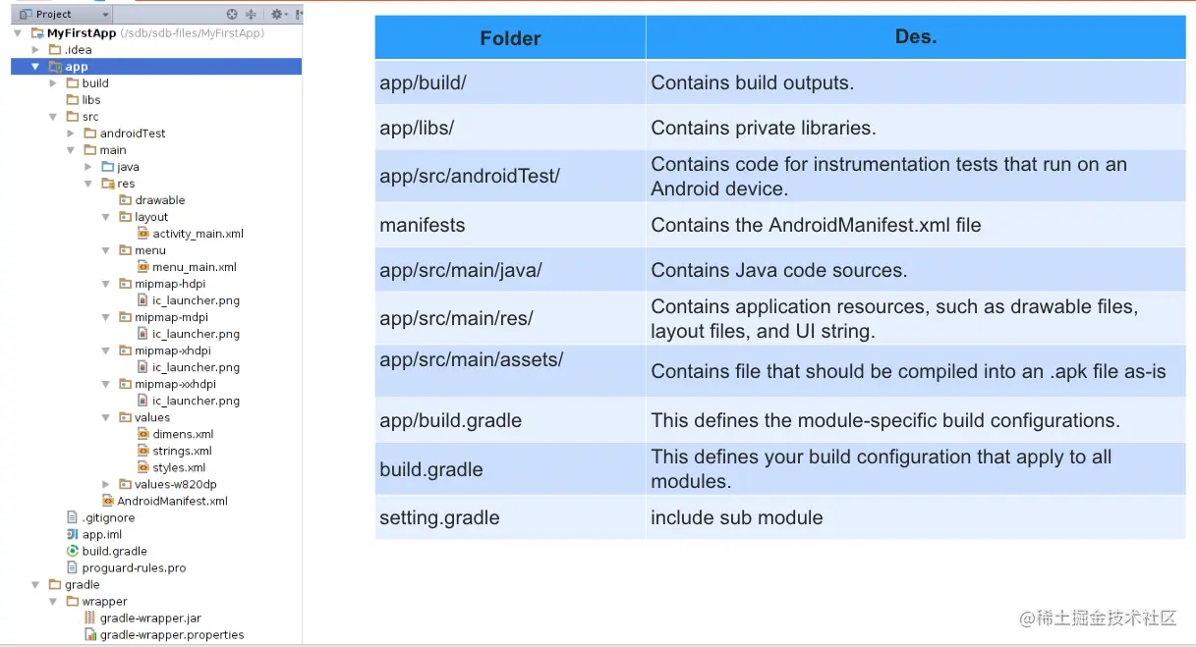Screen dimensions: 1196x647
Task: Click the build.gradle file icon
Action: click(73, 552)
